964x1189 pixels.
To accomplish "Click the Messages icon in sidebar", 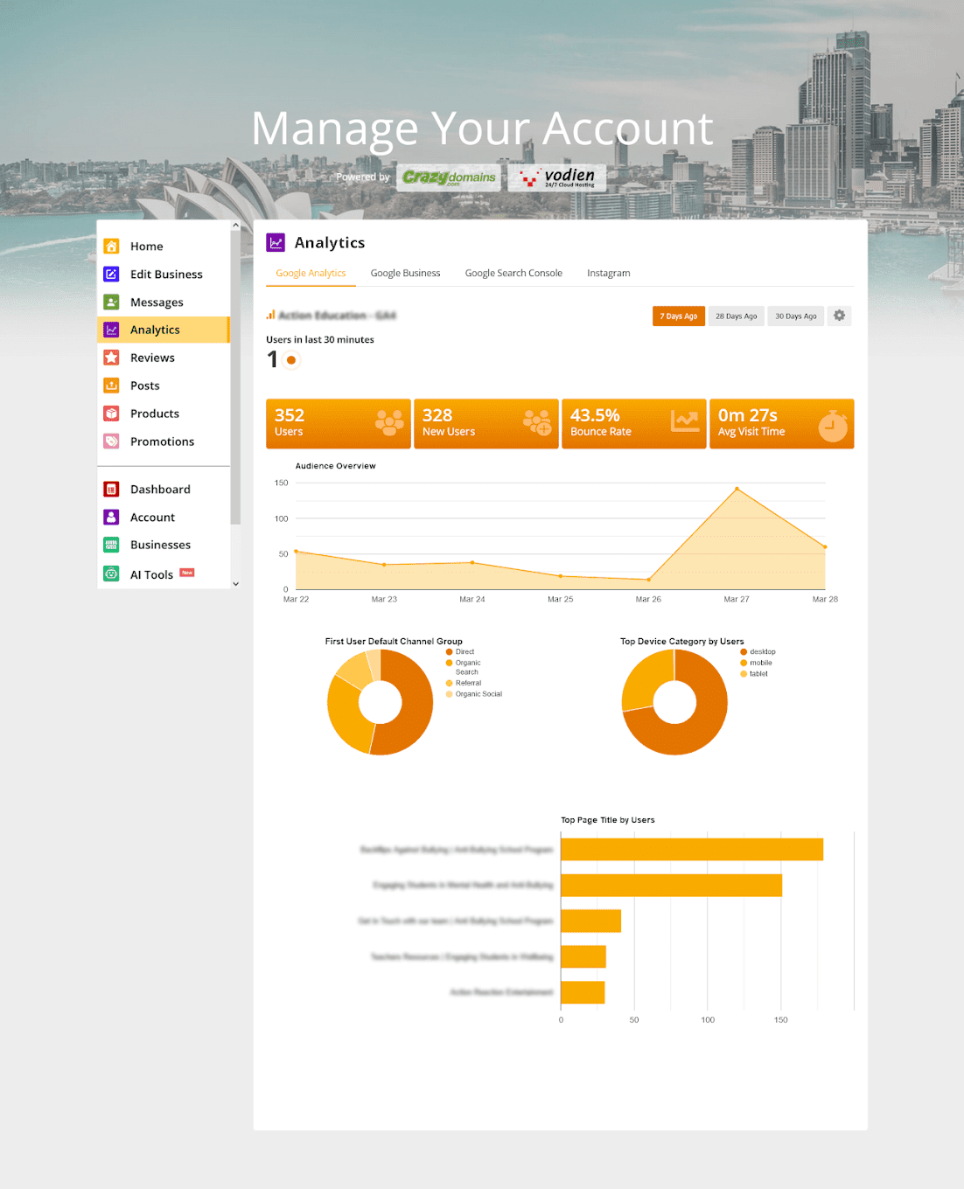I will 112,302.
